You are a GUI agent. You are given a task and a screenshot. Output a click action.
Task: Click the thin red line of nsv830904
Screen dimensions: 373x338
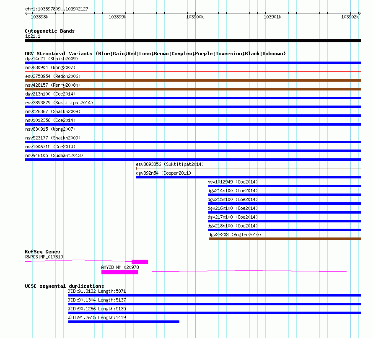click(193, 71)
